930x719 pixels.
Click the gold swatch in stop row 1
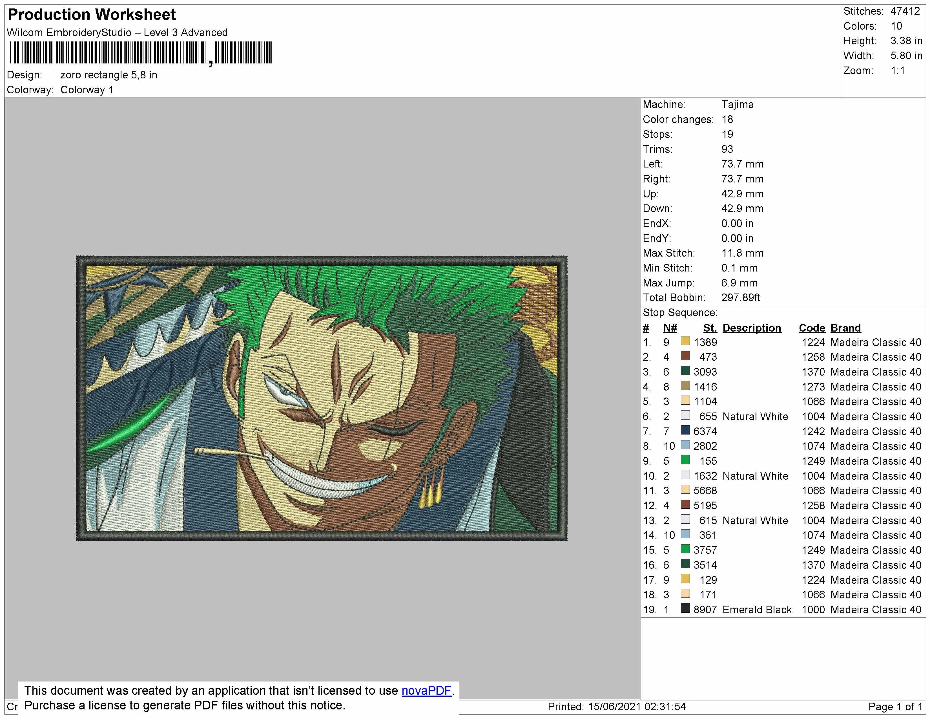[685, 341]
